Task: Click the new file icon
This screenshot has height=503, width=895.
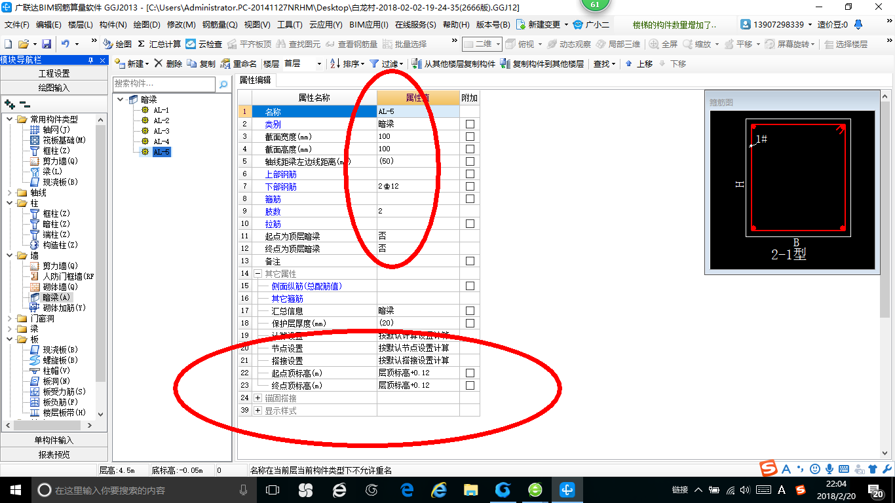Action: (x=8, y=44)
